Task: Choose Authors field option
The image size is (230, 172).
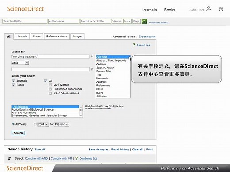Action: tap(113, 64)
